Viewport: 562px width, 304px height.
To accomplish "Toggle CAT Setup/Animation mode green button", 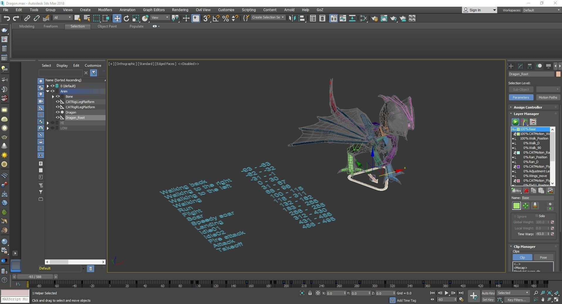I will click(x=515, y=122).
